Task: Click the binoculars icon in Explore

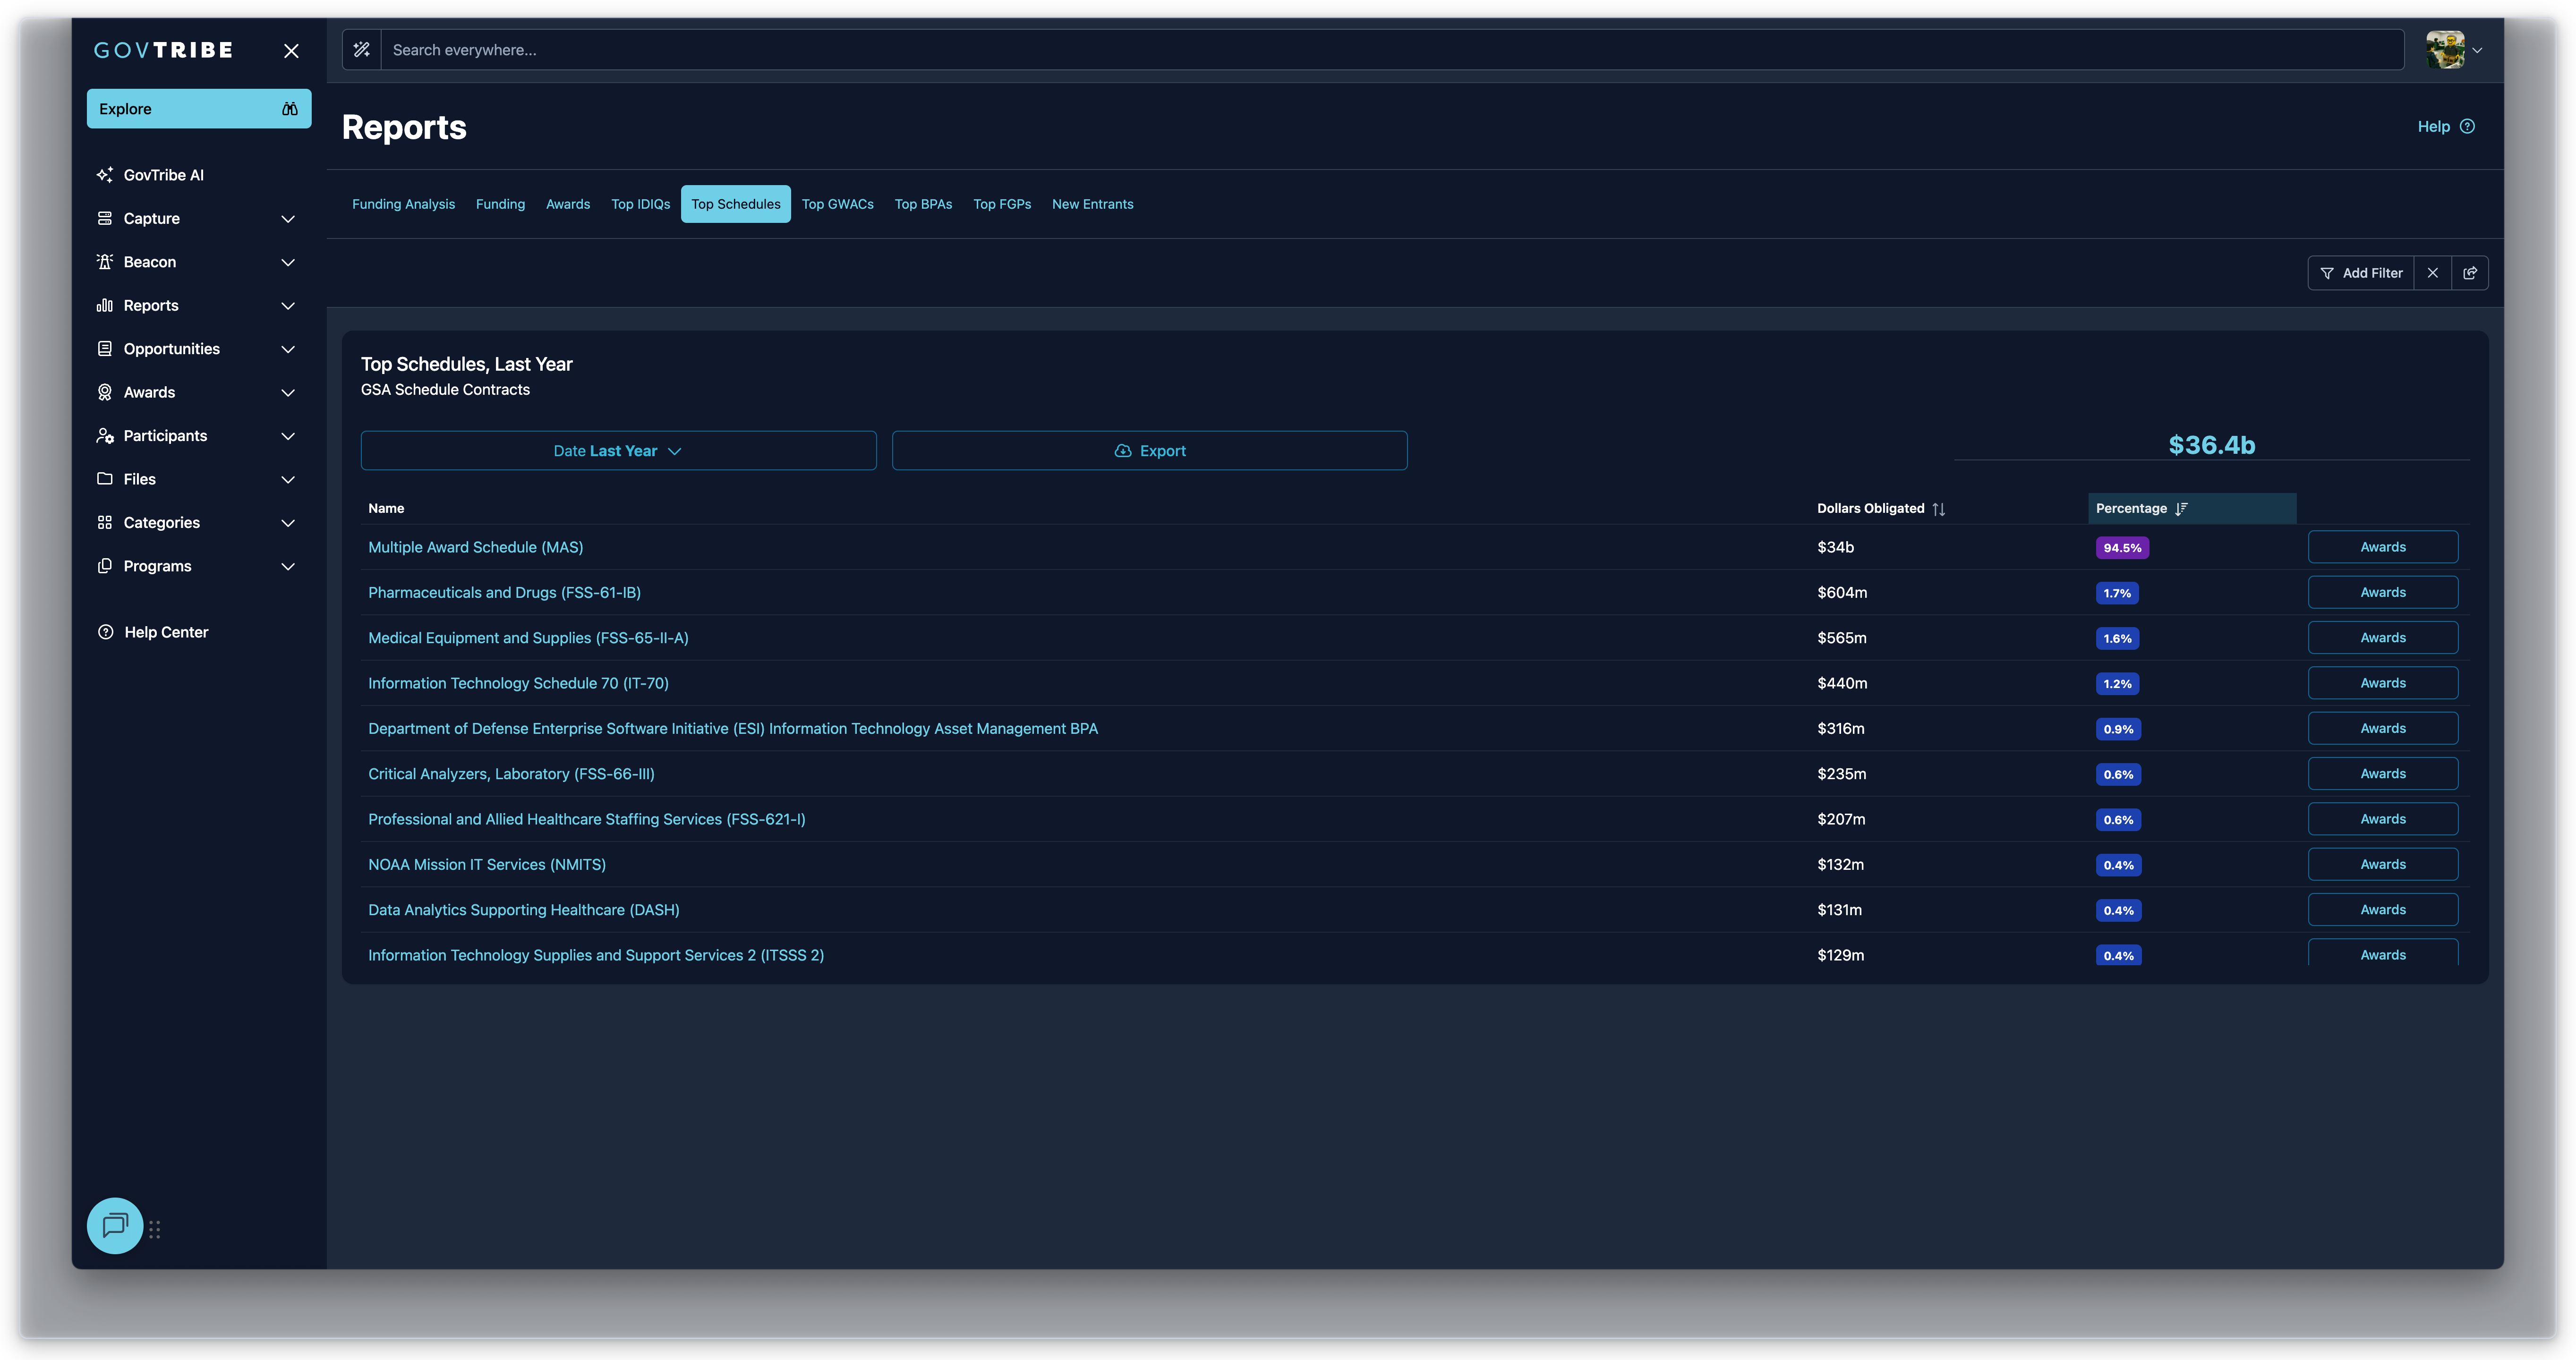Action: click(x=290, y=109)
